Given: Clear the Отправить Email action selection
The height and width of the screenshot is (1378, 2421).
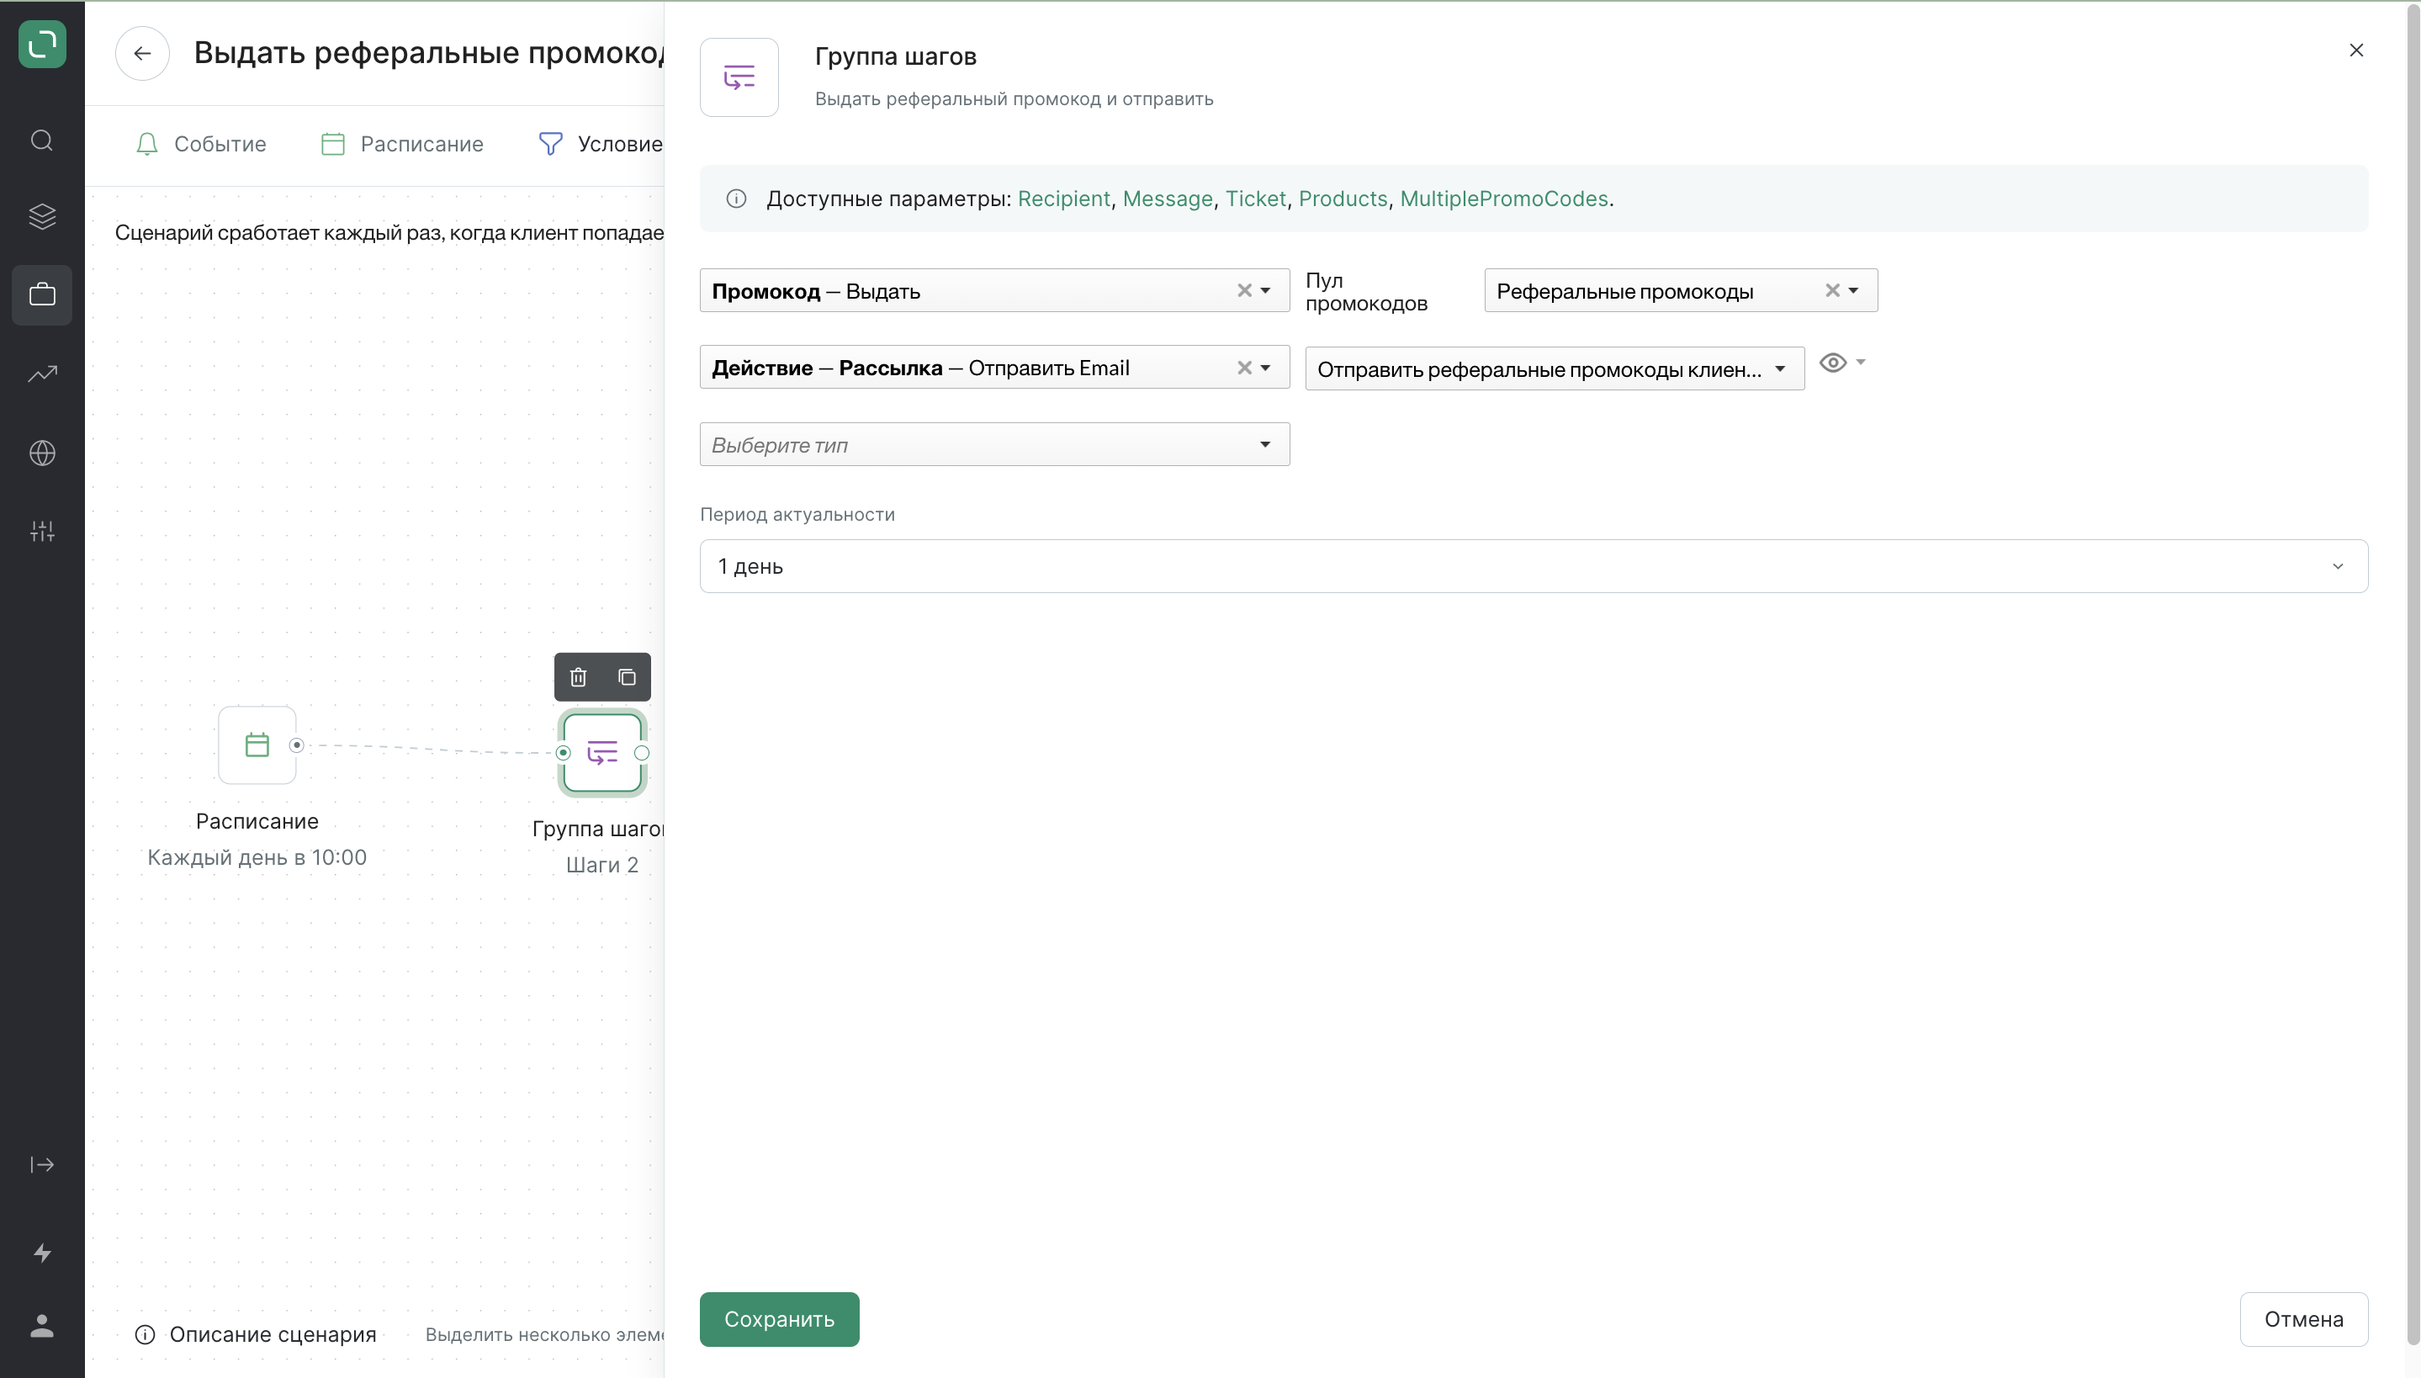Looking at the screenshot, I should click(x=1244, y=368).
